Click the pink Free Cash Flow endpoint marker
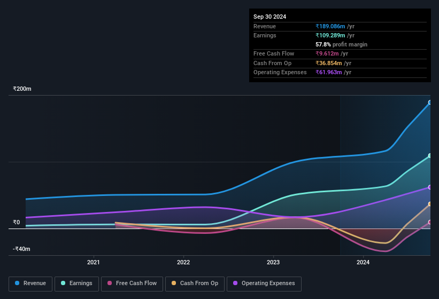Screen dimensions: 439x299 pos(430,222)
